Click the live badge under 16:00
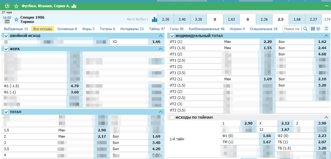 click(x=7, y=21)
